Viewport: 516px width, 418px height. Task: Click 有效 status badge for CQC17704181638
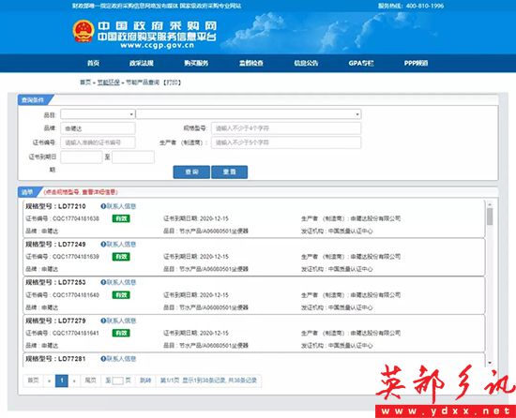[x=121, y=218]
